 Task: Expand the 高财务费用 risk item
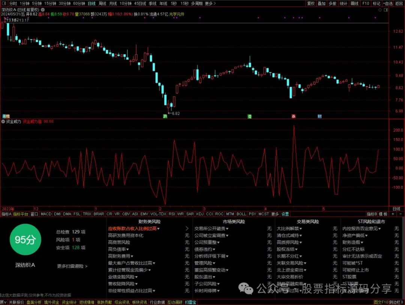coord(120,256)
